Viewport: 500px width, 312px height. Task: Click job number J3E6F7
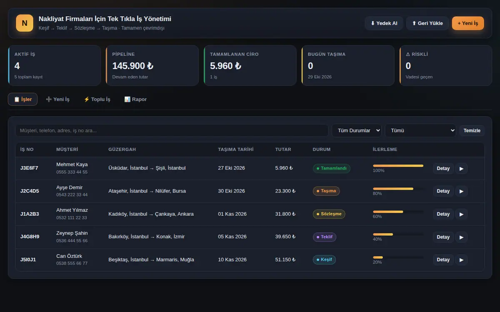coord(29,168)
